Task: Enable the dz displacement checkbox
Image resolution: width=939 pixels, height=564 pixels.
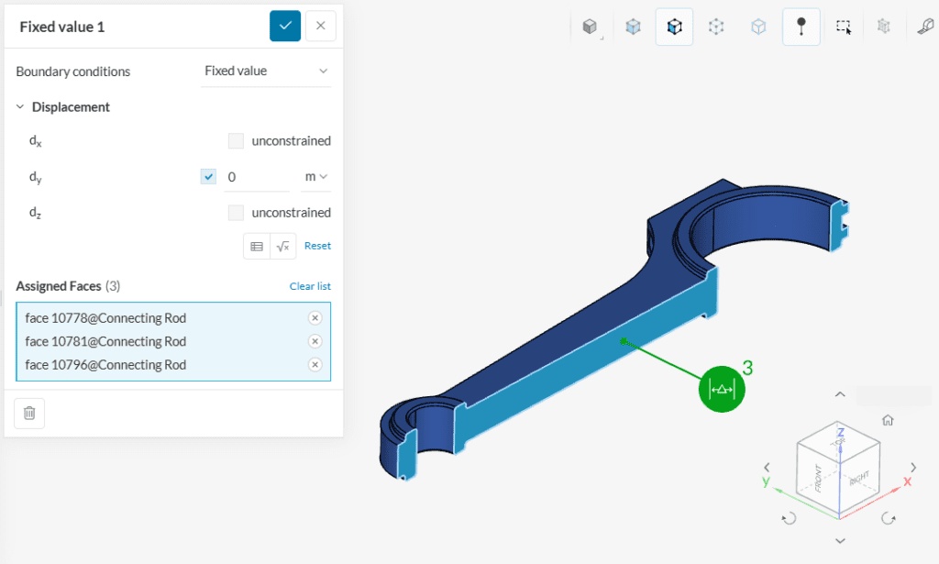Action: point(236,213)
